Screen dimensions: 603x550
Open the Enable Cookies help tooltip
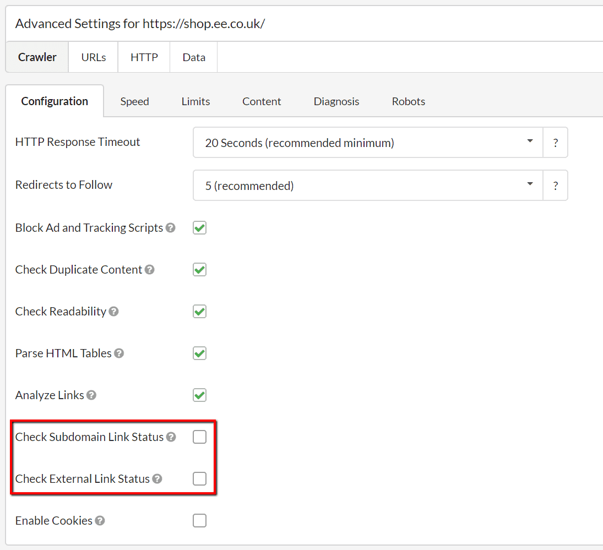100,520
